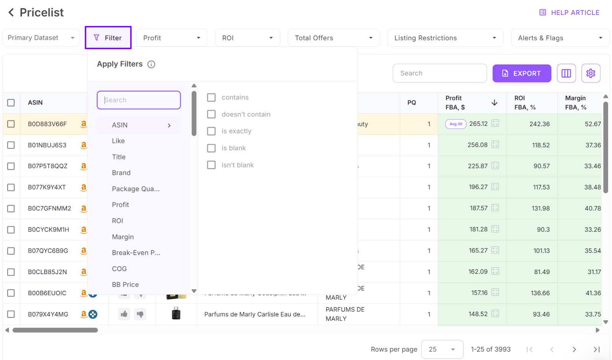Click the EXPORT button
Screen dimensions: 612x360
pyautogui.click(x=521, y=73)
